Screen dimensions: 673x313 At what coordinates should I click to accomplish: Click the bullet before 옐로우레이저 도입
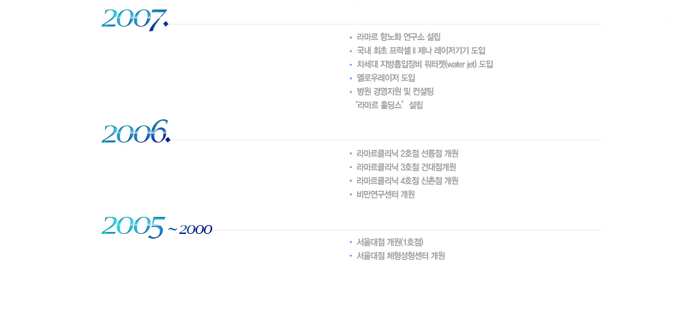(350, 78)
